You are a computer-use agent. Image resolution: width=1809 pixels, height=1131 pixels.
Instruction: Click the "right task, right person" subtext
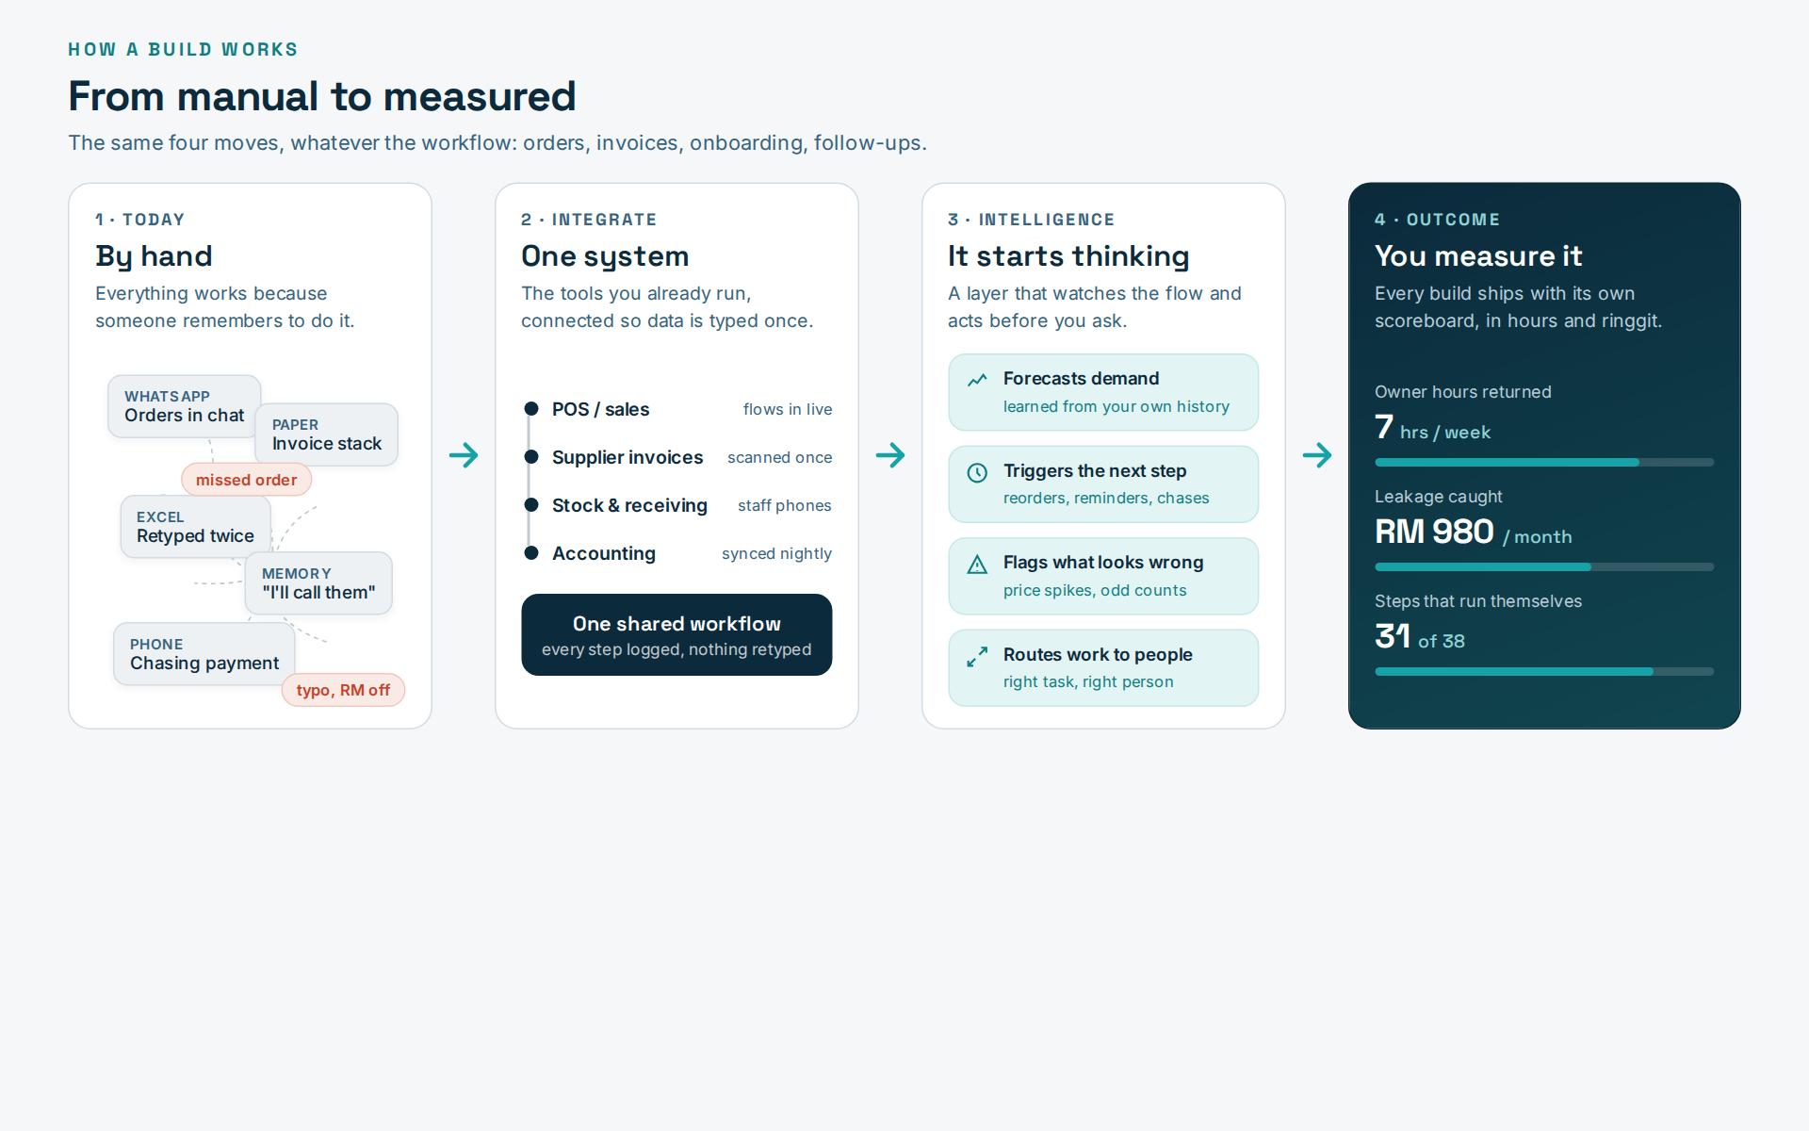point(1088,681)
